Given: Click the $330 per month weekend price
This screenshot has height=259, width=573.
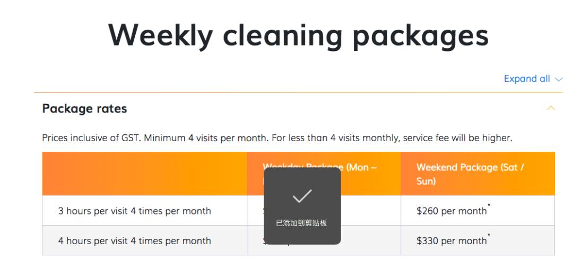Looking at the screenshot, I should [451, 240].
